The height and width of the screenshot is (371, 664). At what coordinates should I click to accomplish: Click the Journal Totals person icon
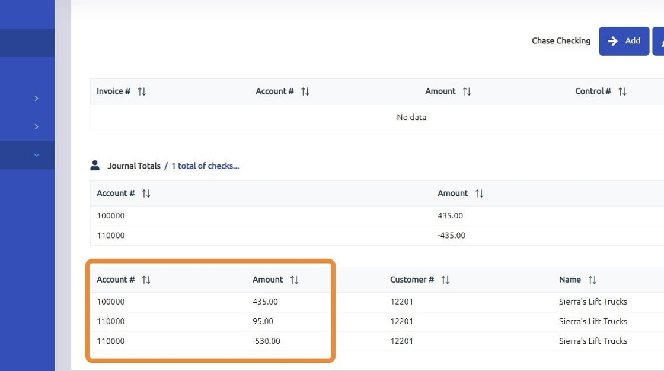tap(95, 166)
